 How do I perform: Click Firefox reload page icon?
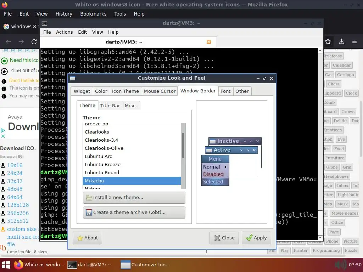(34, 42)
